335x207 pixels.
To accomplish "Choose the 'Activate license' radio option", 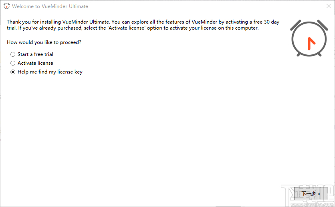I will [x=13, y=63].
